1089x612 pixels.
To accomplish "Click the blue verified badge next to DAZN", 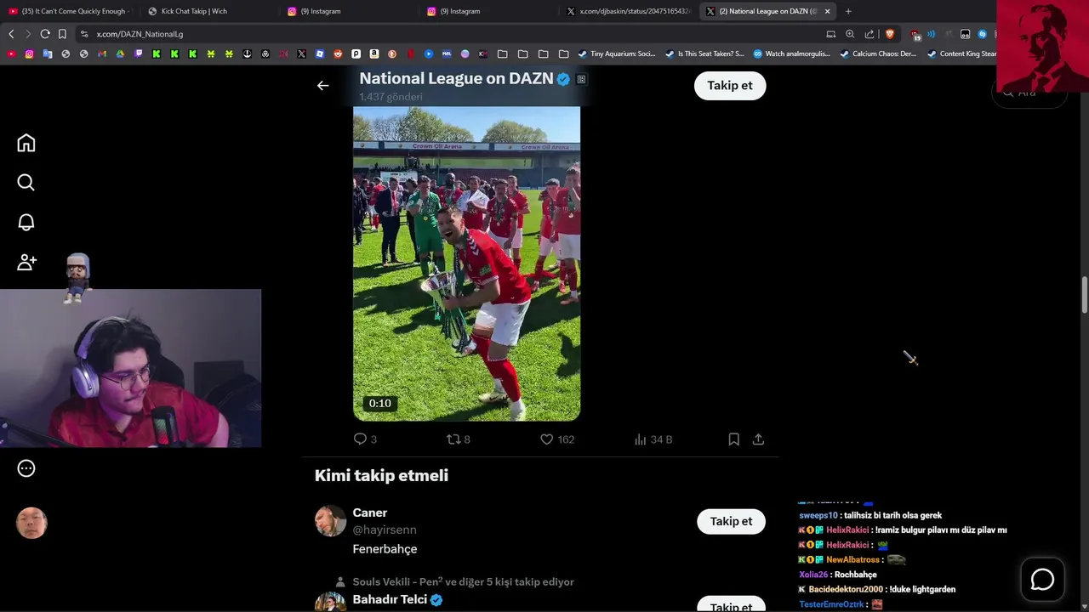I will pyautogui.click(x=563, y=79).
